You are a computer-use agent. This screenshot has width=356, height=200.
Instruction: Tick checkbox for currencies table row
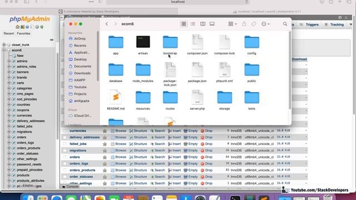[65, 131]
